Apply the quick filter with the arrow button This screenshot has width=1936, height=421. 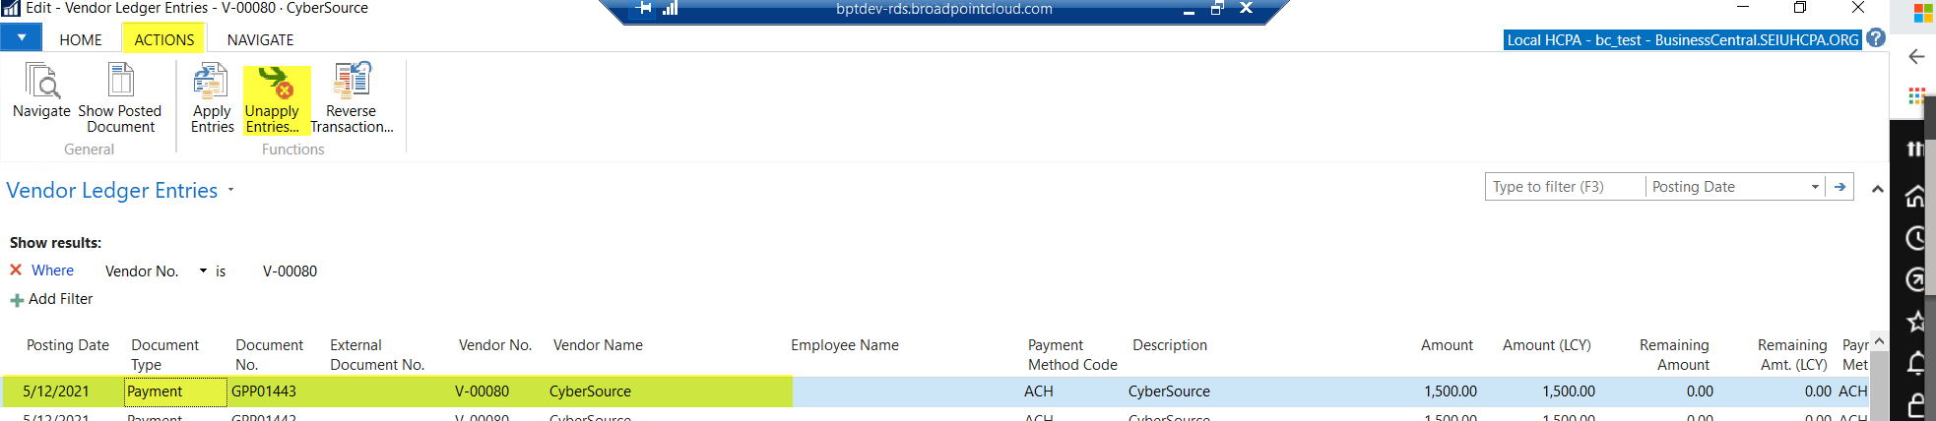tap(1839, 186)
